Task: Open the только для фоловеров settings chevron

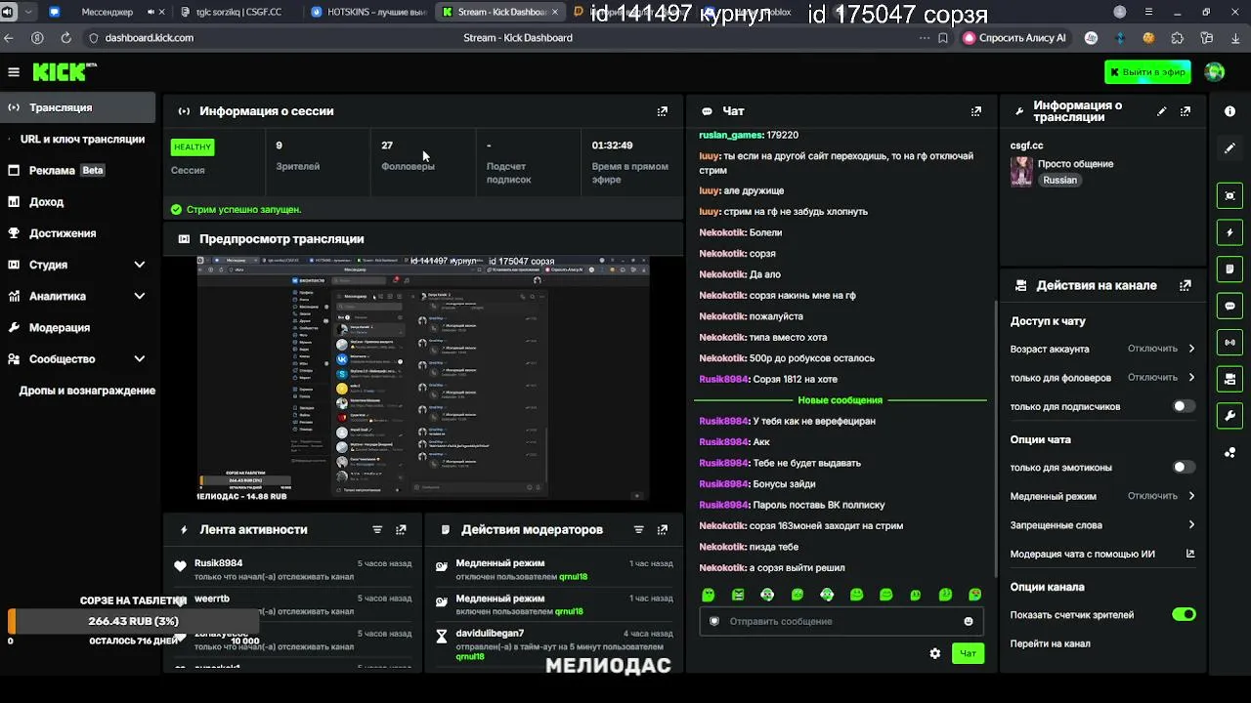Action: coord(1191,377)
